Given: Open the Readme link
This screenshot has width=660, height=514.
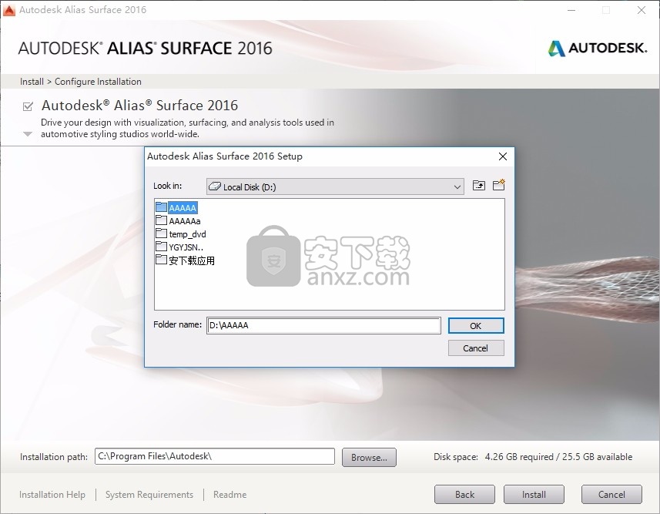Looking at the screenshot, I should coord(229,494).
